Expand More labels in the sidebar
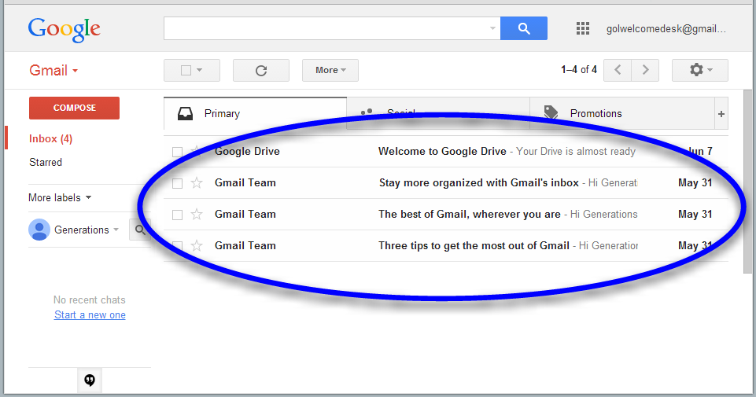Viewport: 756px width, 397px height. coord(60,197)
